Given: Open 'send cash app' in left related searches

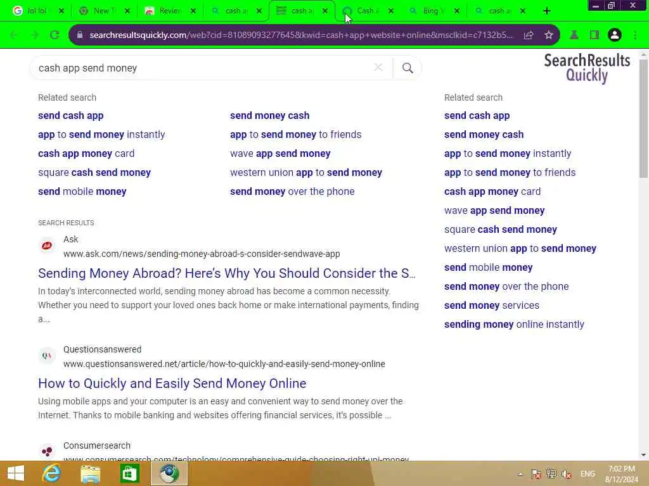Looking at the screenshot, I should click(71, 116).
